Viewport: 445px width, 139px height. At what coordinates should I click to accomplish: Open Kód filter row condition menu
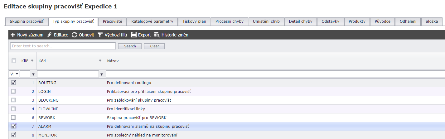[102, 74]
